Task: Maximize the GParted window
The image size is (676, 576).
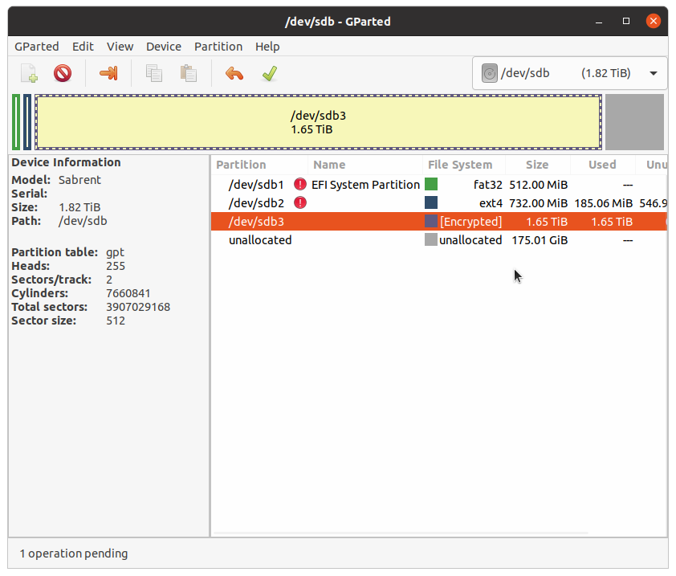Action: point(626,21)
